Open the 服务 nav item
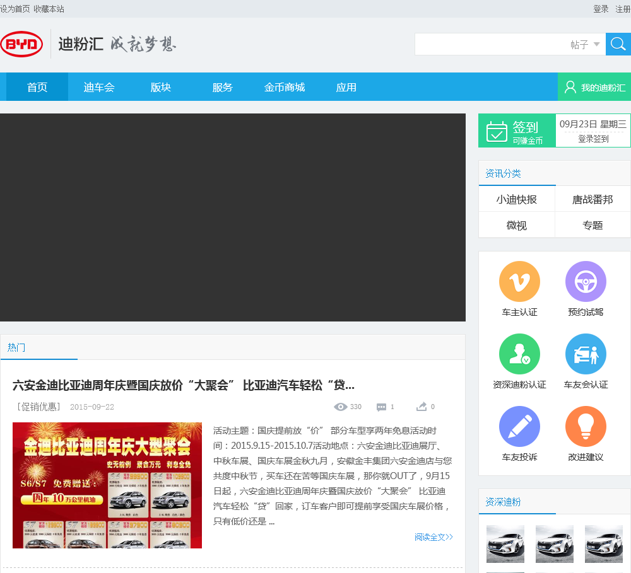The width and height of the screenshot is (631, 573). click(x=223, y=87)
